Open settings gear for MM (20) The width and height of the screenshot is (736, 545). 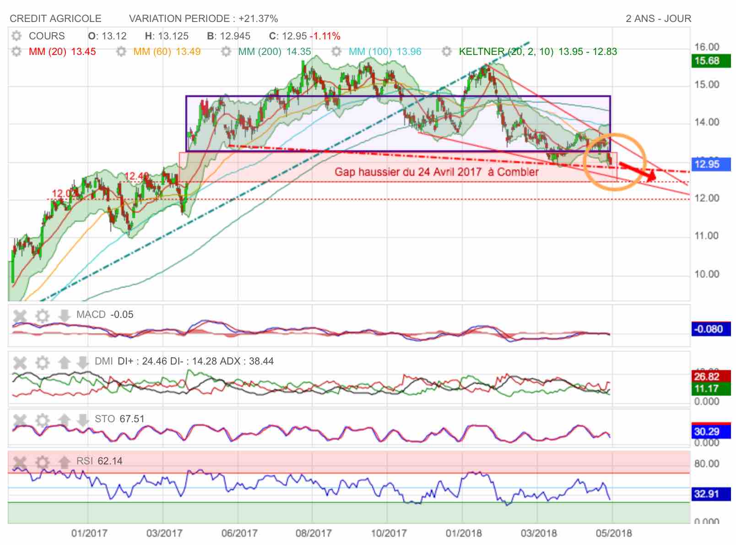click(x=16, y=51)
